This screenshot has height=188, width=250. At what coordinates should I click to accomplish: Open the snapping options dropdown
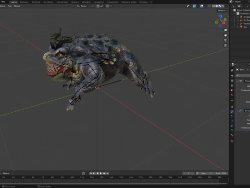point(103,6)
